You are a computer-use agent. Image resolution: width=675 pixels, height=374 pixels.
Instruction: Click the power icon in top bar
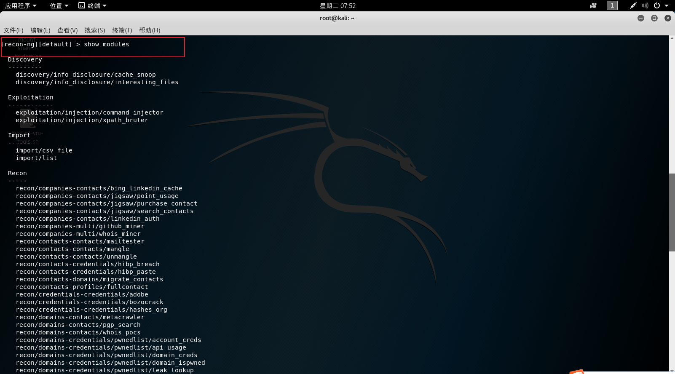[x=657, y=5]
